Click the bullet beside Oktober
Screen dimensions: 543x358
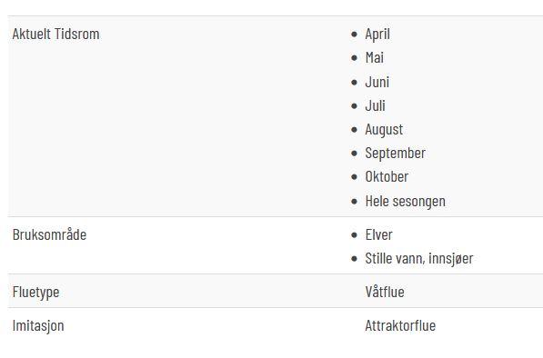(354, 177)
